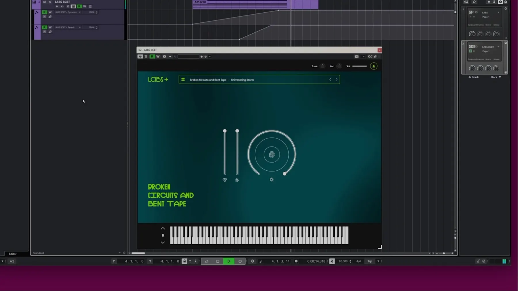Screen dimensions: 518x291
Task: Take a plugin snapshot with camera icon
Action: pos(357,57)
